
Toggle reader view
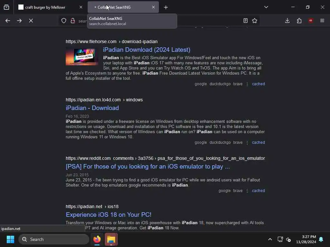[245, 21]
